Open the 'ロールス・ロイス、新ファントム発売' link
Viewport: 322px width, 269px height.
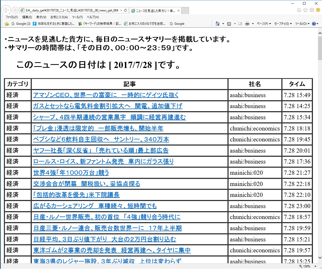(x=103, y=161)
